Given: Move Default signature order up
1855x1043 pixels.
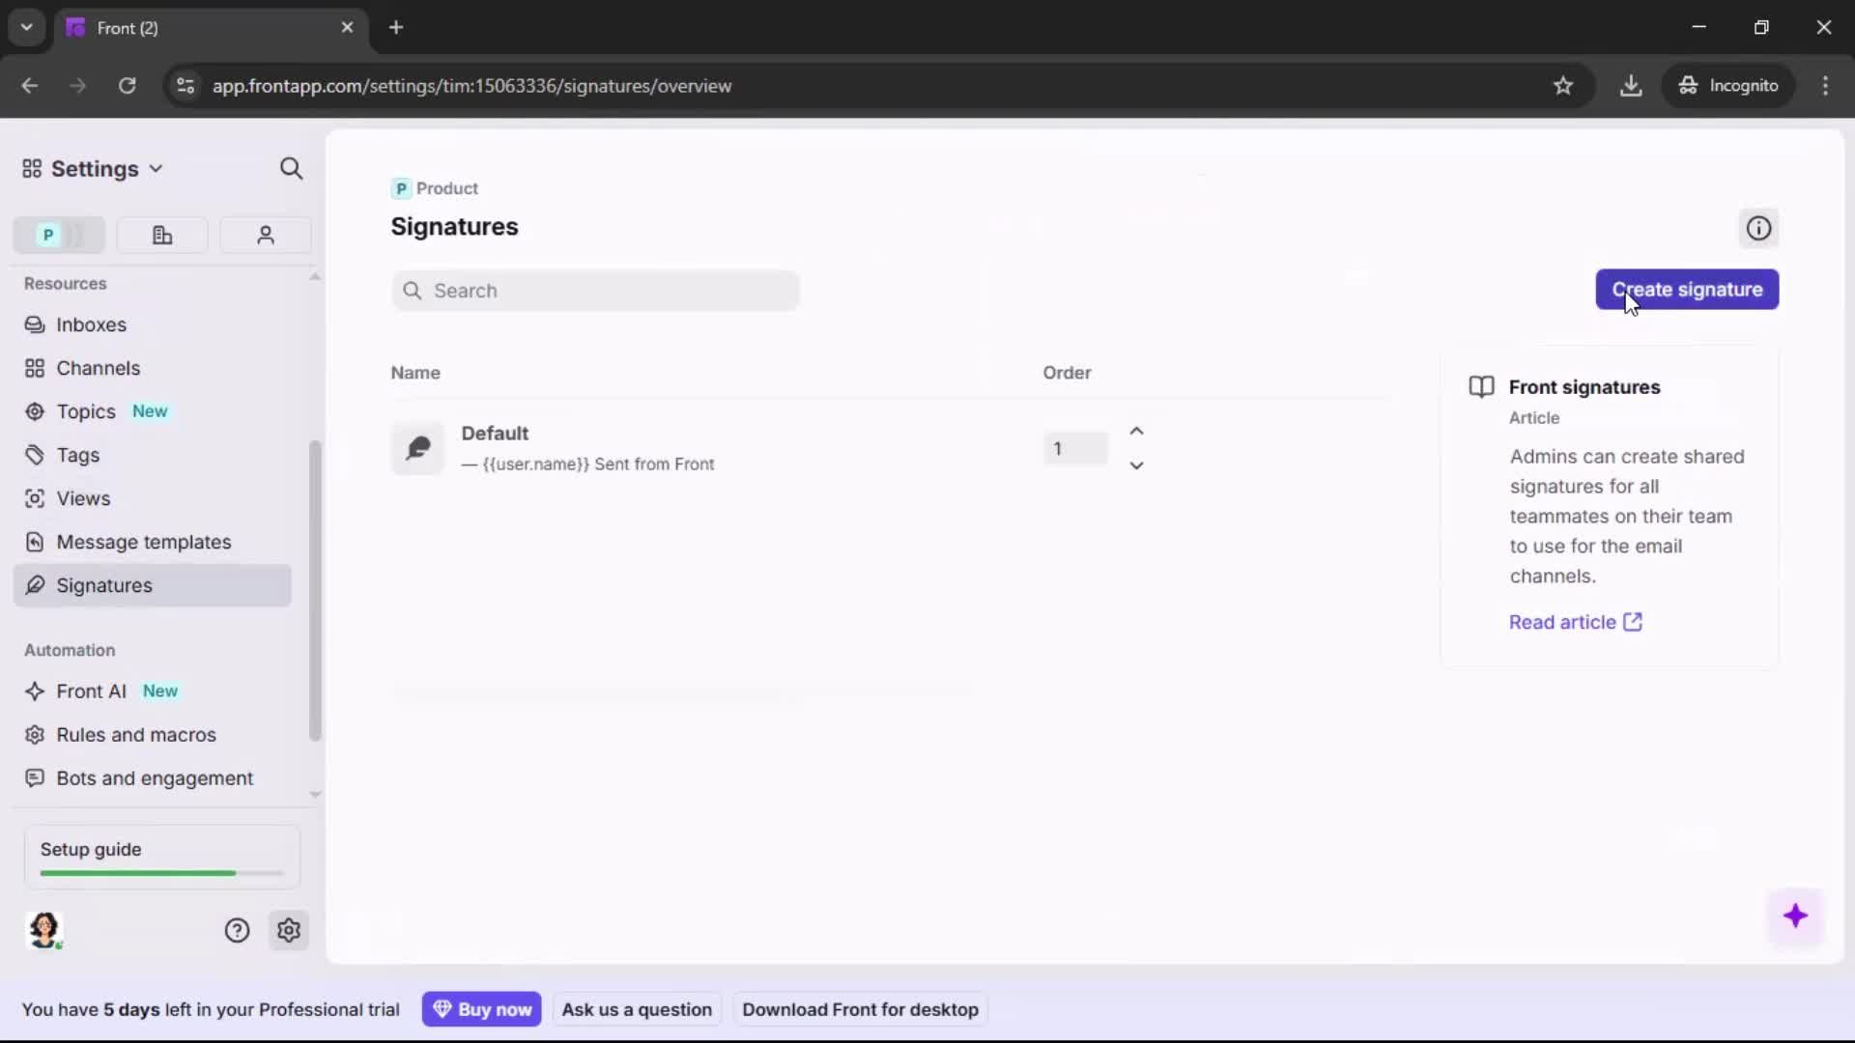Looking at the screenshot, I should pyautogui.click(x=1136, y=431).
